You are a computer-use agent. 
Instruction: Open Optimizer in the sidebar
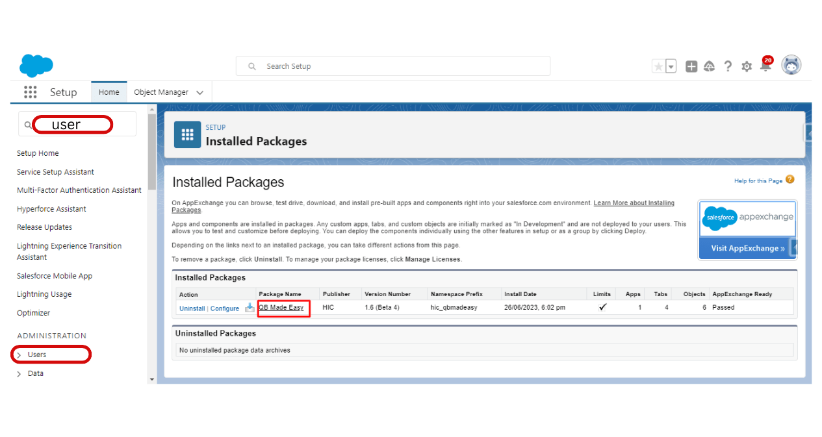pos(33,313)
